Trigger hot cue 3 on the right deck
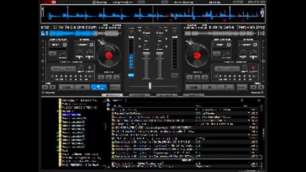 pos(205,77)
